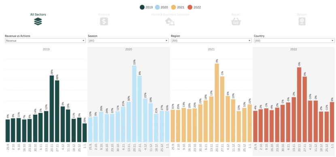The image size is (336, 157).
Task: Select the 2022 bar for 1.1. labeled 6%
Action: point(332,122)
